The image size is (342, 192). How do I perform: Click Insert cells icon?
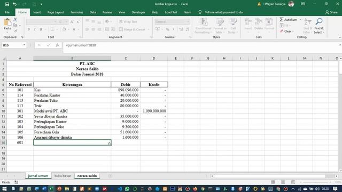[248, 22]
